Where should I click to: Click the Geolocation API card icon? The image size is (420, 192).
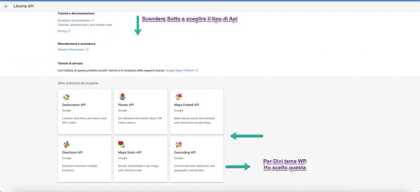(x=66, y=97)
